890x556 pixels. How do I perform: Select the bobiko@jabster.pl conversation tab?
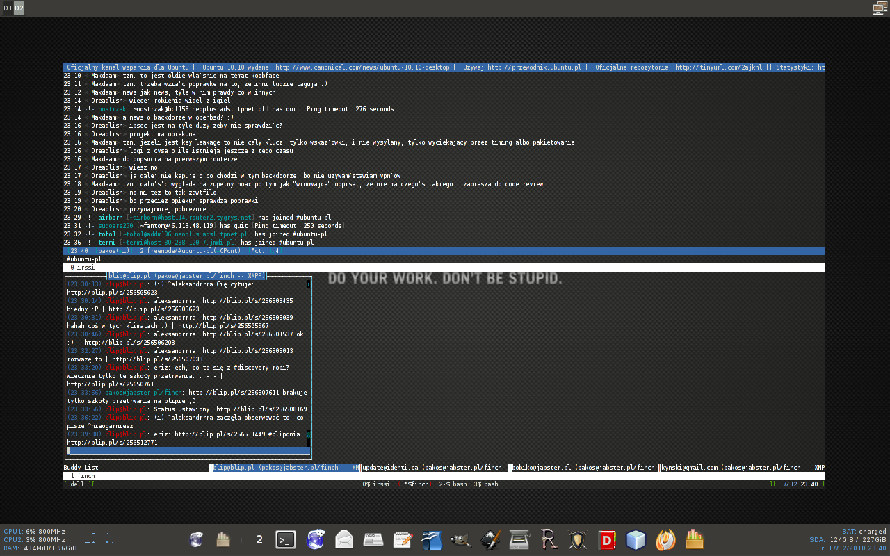pos(583,468)
